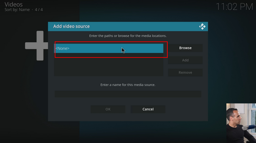Click the Add video source title bar
Viewport: 256px width, 143px height.
tap(128, 26)
